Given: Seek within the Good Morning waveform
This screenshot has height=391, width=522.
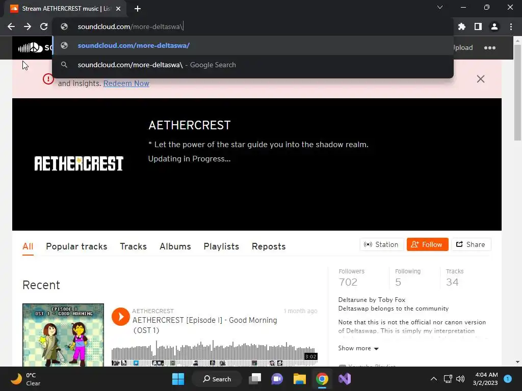Looking at the screenshot, I should (215, 353).
